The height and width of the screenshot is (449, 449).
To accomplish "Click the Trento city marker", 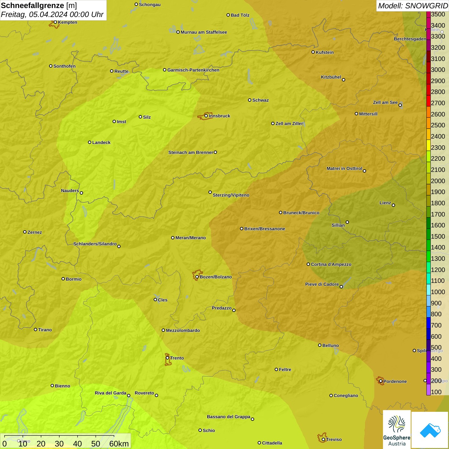I will 167,358.
